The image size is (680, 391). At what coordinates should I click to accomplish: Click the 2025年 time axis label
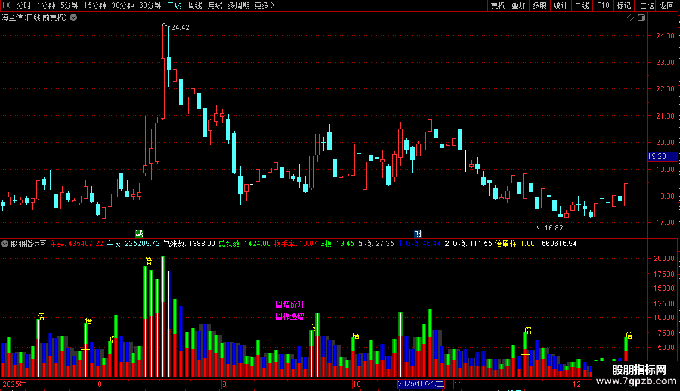[x=14, y=384]
